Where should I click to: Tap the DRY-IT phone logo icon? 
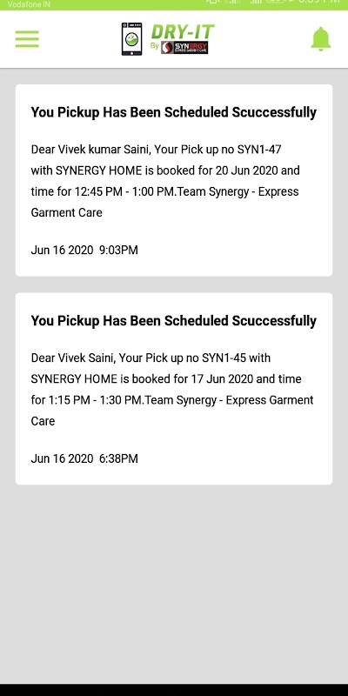pos(132,39)
